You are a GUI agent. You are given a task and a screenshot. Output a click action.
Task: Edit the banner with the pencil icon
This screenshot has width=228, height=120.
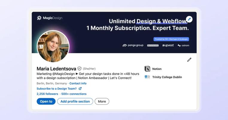point(189,19)
